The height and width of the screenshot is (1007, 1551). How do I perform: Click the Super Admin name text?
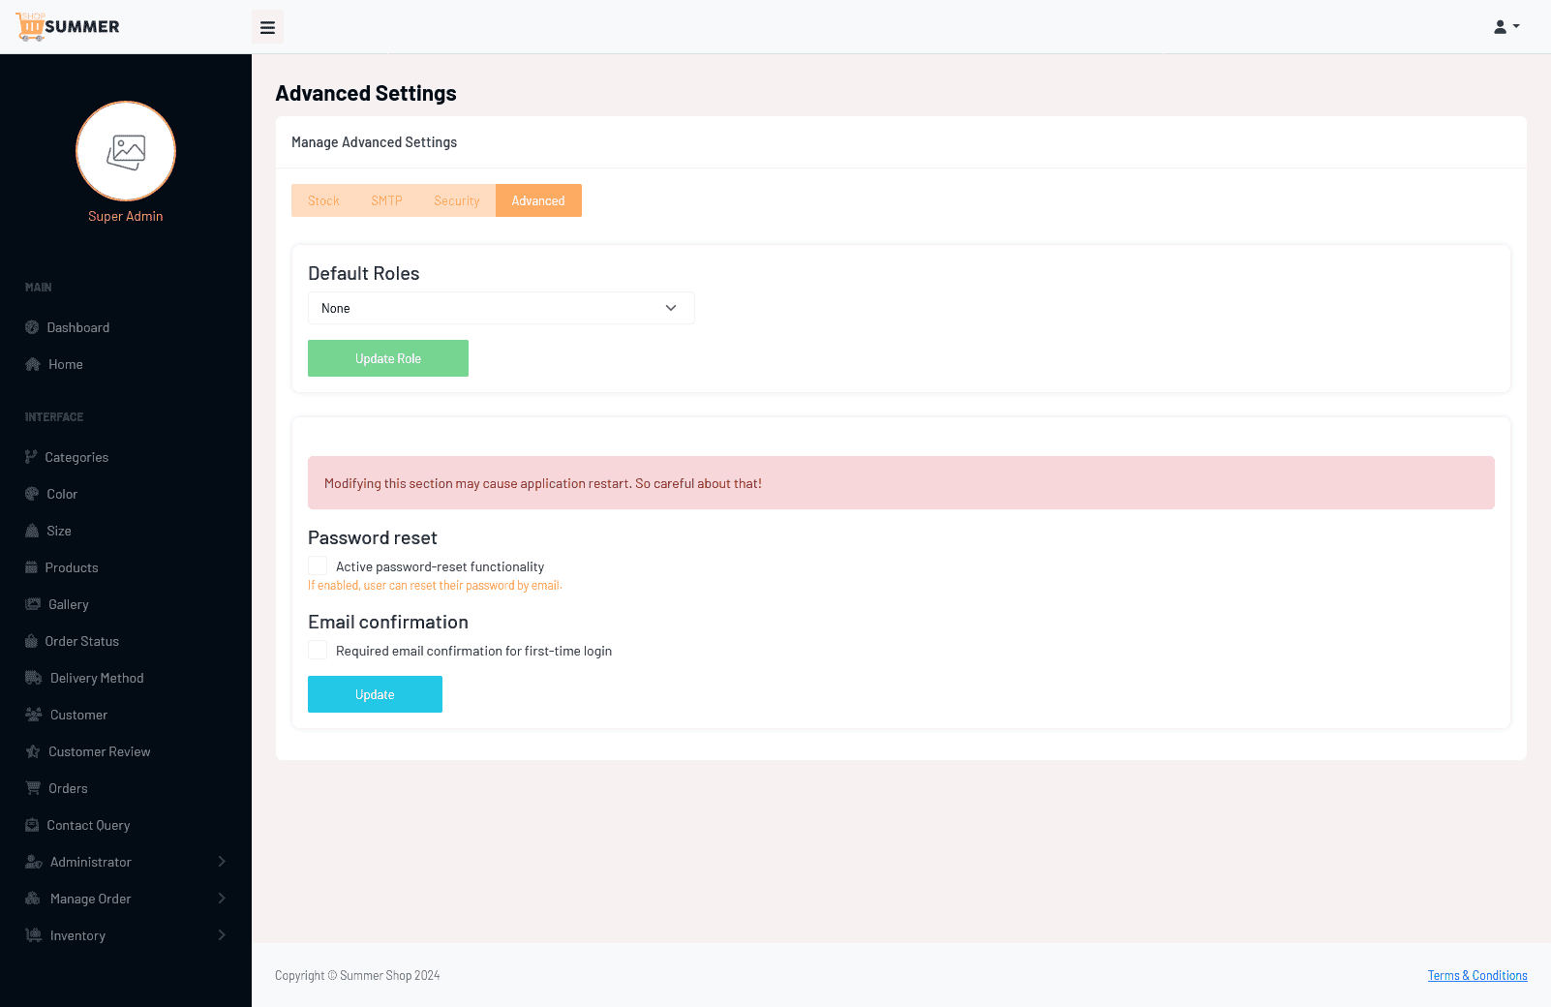coord(126,216)
